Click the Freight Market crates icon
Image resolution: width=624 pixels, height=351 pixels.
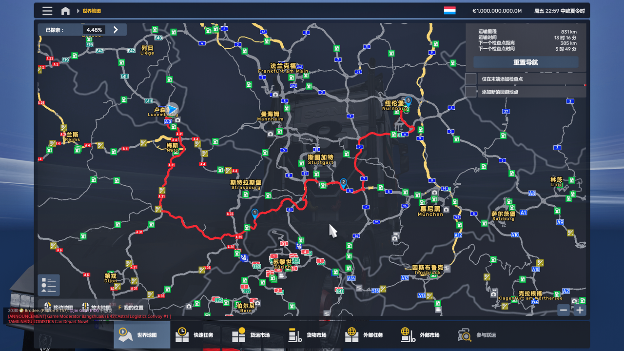(239, 335)
